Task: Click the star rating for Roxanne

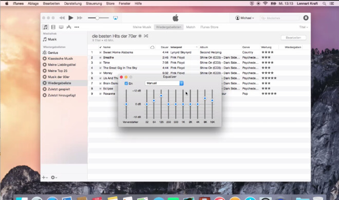Action: 269,94
